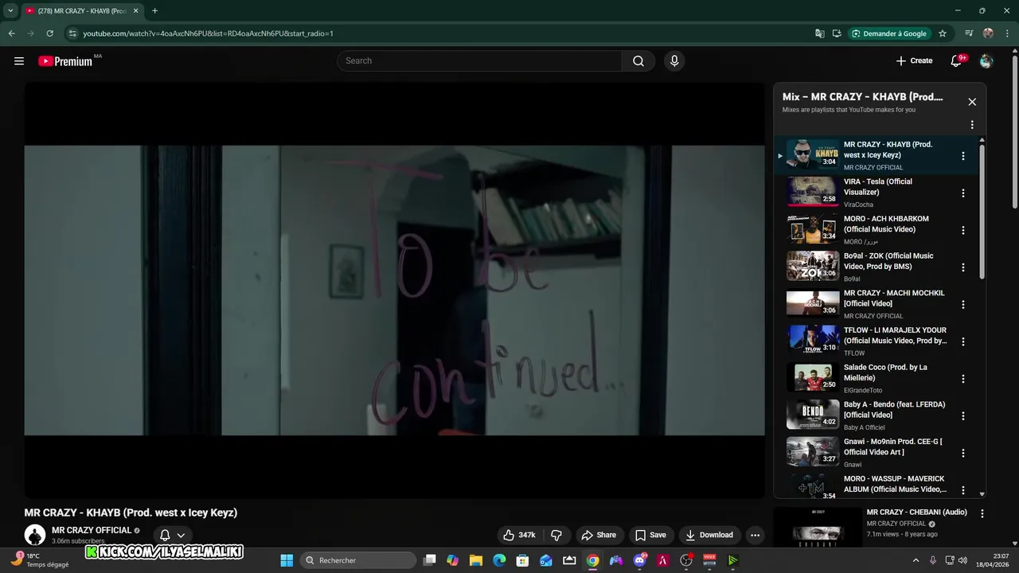Like the video with thumbs up

518,535
